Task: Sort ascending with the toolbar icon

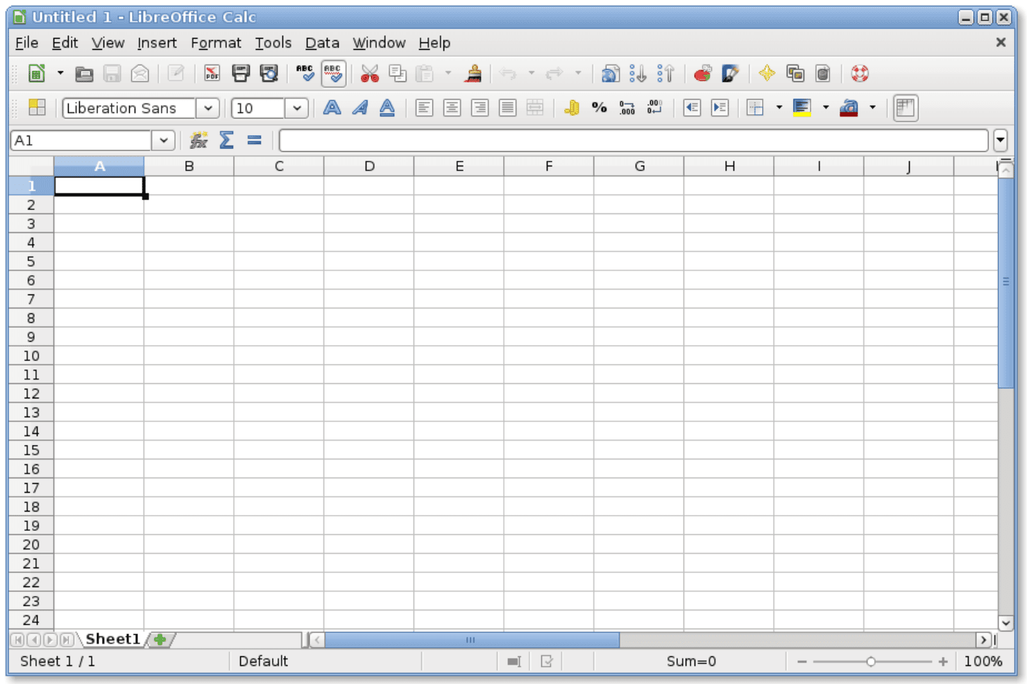Action: click(638, 73)
